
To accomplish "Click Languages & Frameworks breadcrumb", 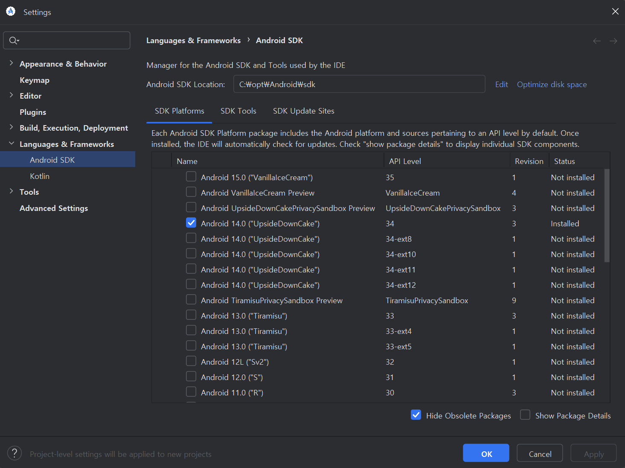I will tap(194, 41).
